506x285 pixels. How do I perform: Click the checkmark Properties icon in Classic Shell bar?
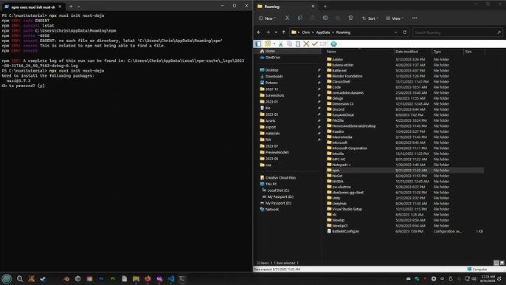tap(315, 44)
